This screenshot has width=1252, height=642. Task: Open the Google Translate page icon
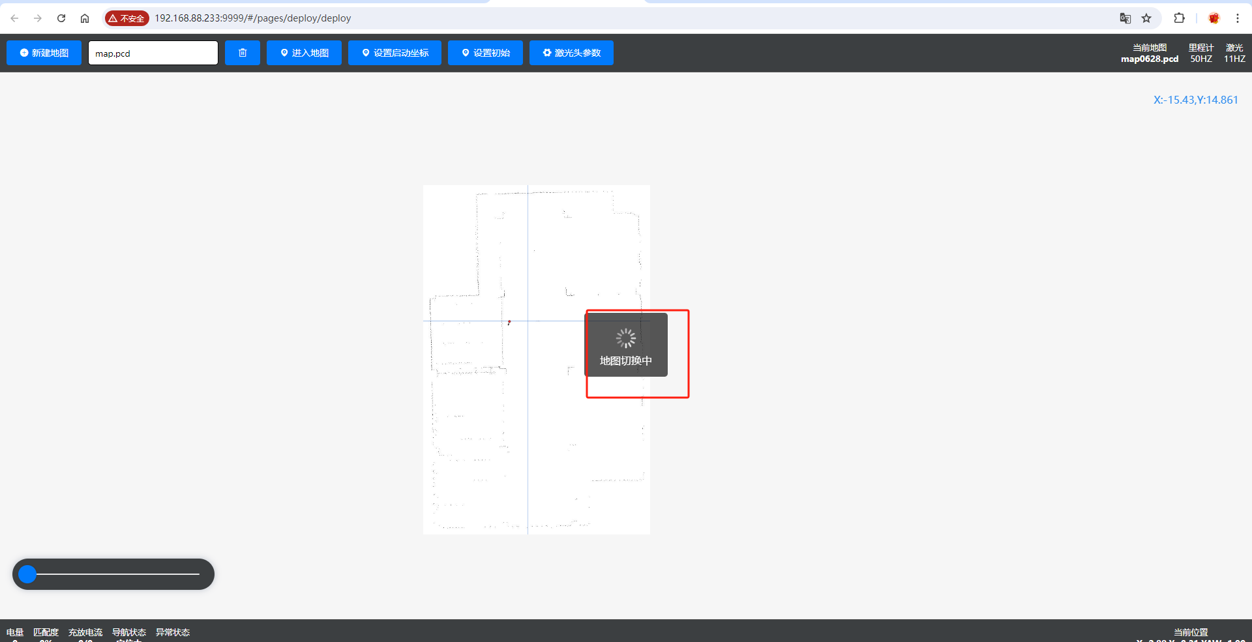pos(1125,18)
